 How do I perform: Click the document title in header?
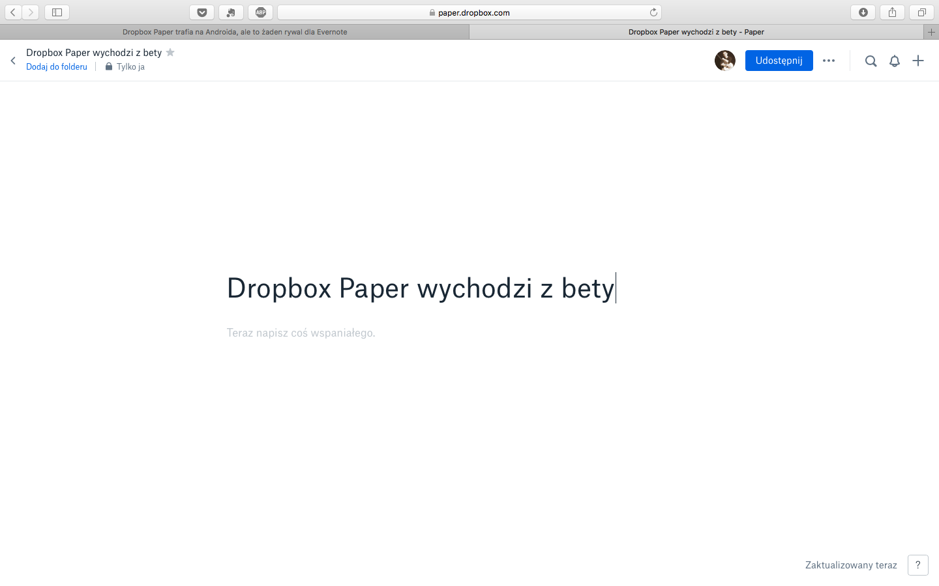94,52
